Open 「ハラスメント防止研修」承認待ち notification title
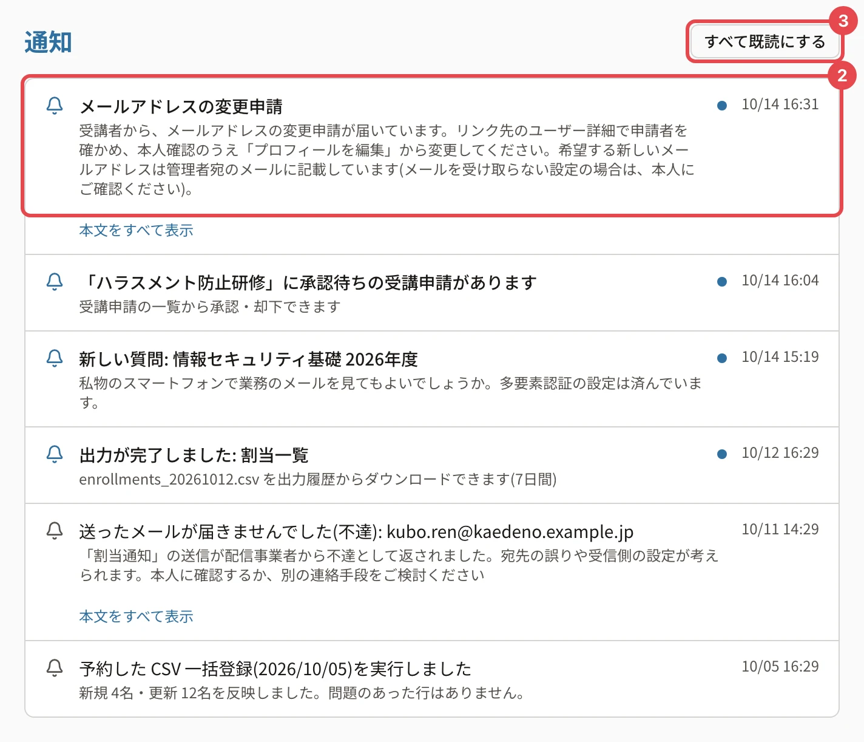 click(x=308, y=282)
